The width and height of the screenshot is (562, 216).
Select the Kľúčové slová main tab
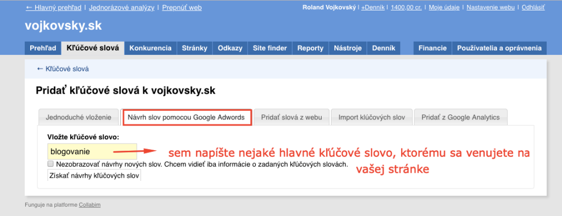tap(93, 48)
